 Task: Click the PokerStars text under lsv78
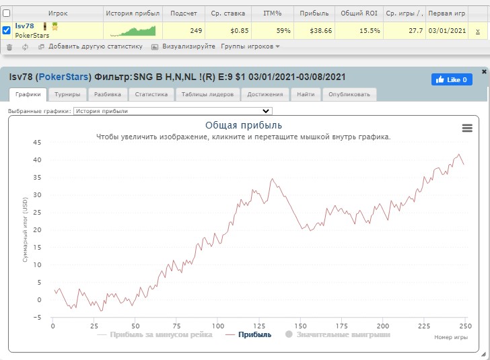point(32,35)
